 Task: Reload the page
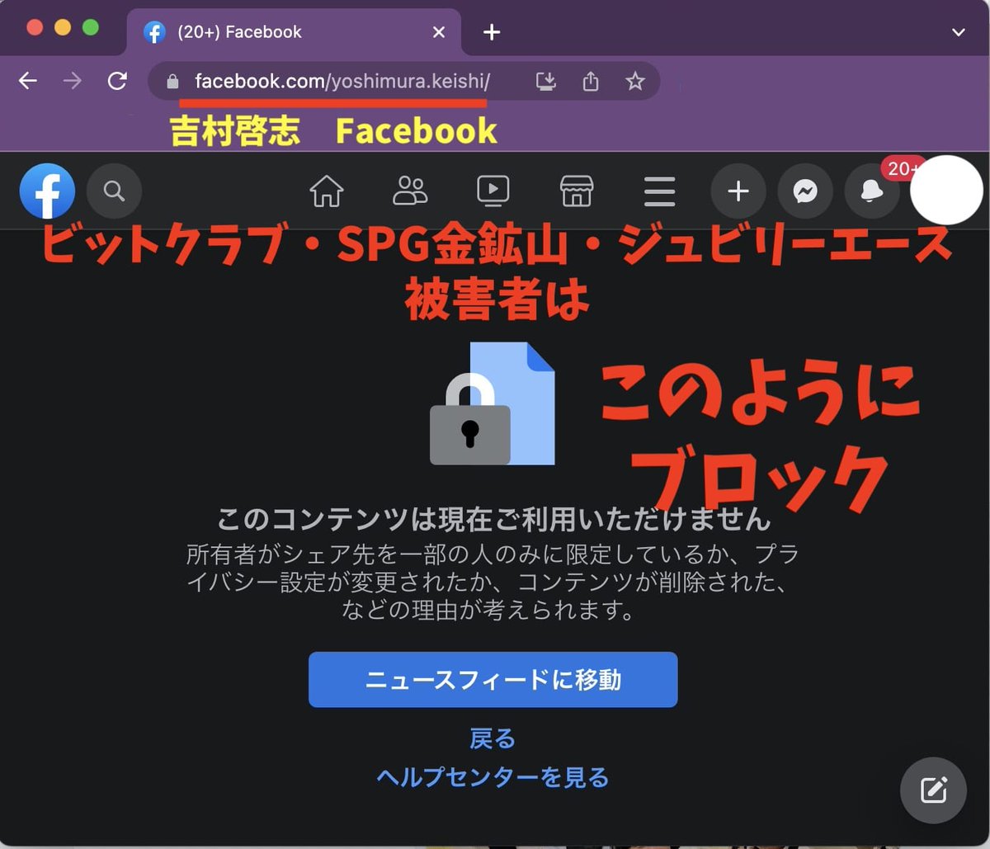click(118, 81)
